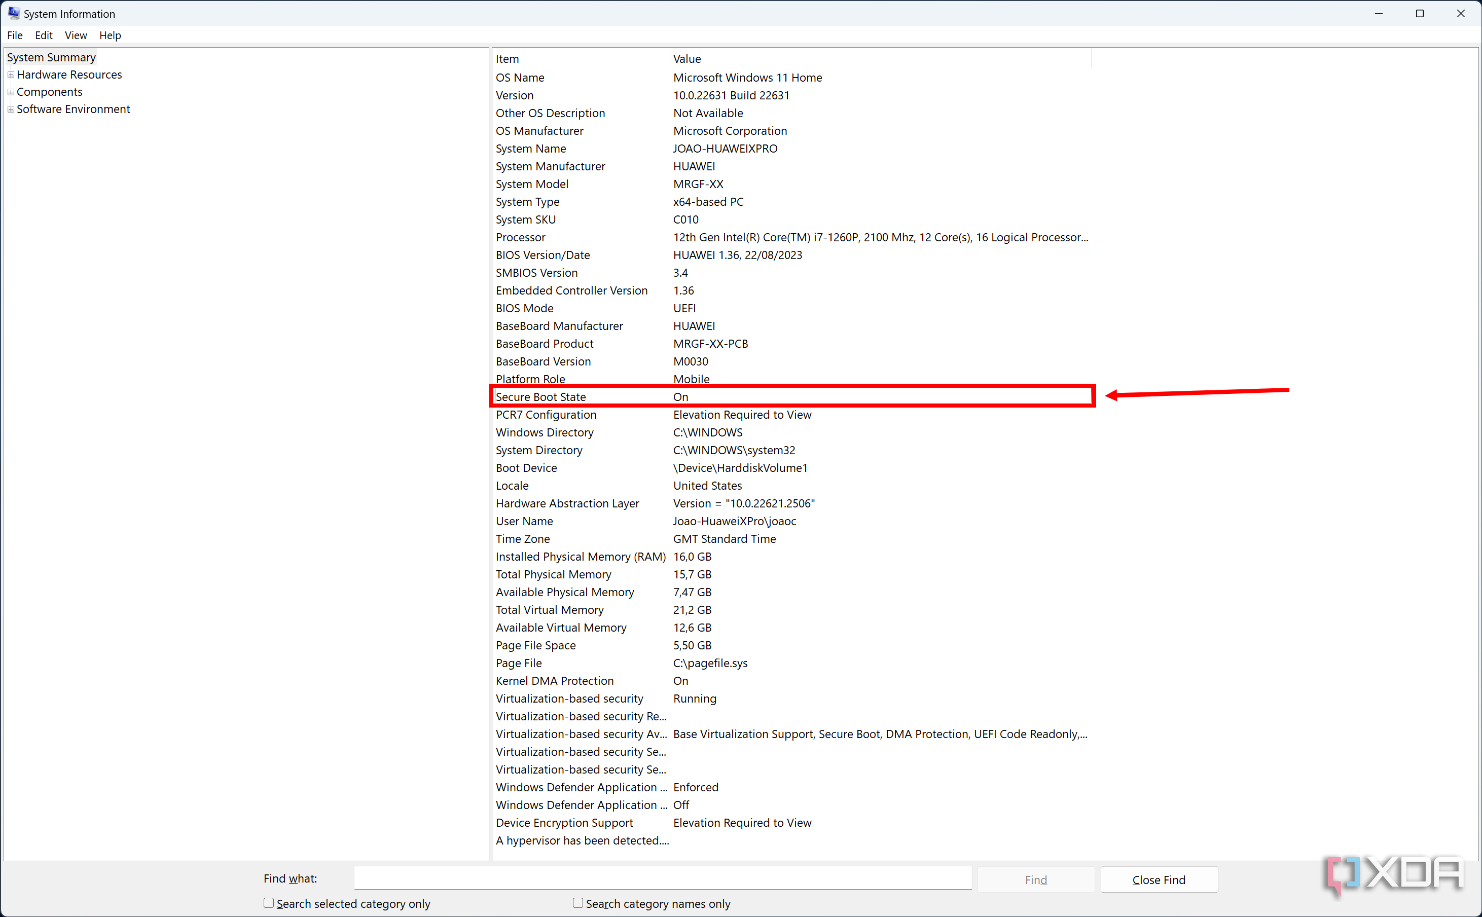Select the Device Encryption Support row
Viewport: 1482px width, 917px height.
pyautogui.click(x=791, y=822)
